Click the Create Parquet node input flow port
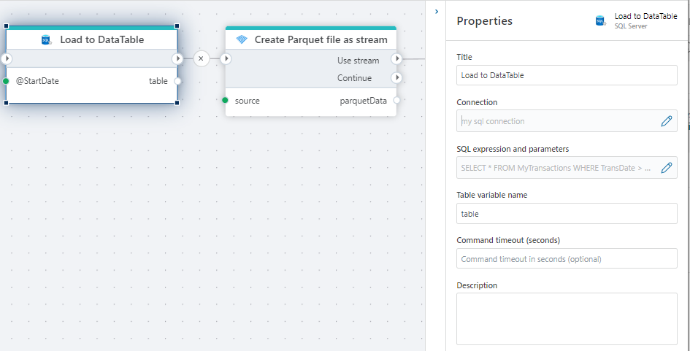This screenshot has height=351, width=690. coord(226,58)
